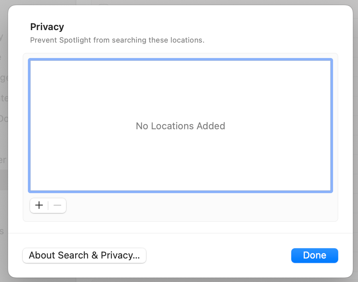The image size is (358, 282).
Task: Hit the add (+) control under the list
Action: tap(39, 206)
